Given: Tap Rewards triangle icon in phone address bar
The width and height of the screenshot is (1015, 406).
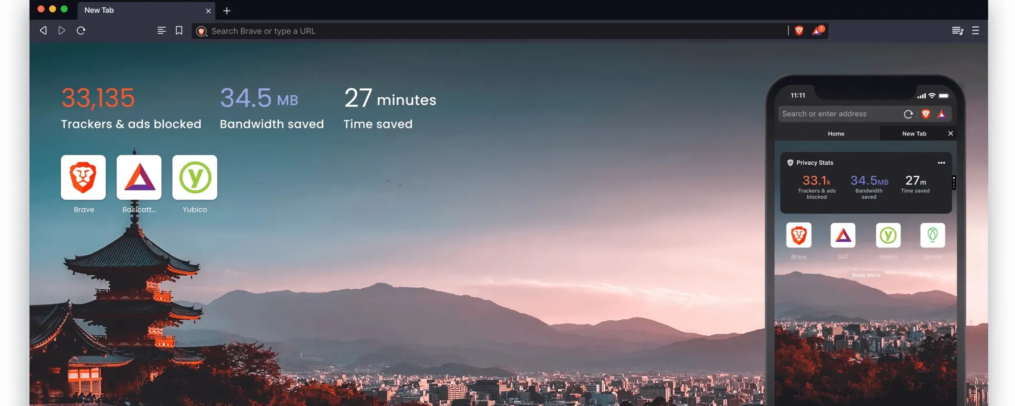Looking at the screenshot, I should (x=942, y=114).
